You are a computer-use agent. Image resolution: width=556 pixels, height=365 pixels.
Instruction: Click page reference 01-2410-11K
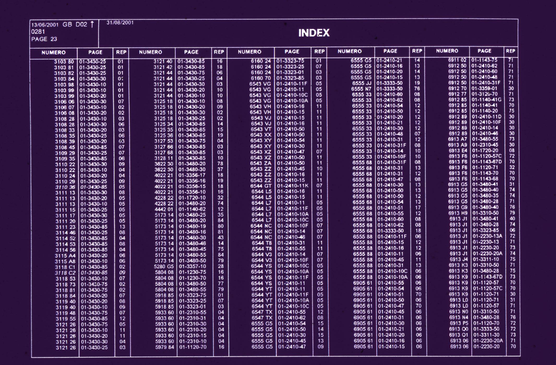coord(293,186)
